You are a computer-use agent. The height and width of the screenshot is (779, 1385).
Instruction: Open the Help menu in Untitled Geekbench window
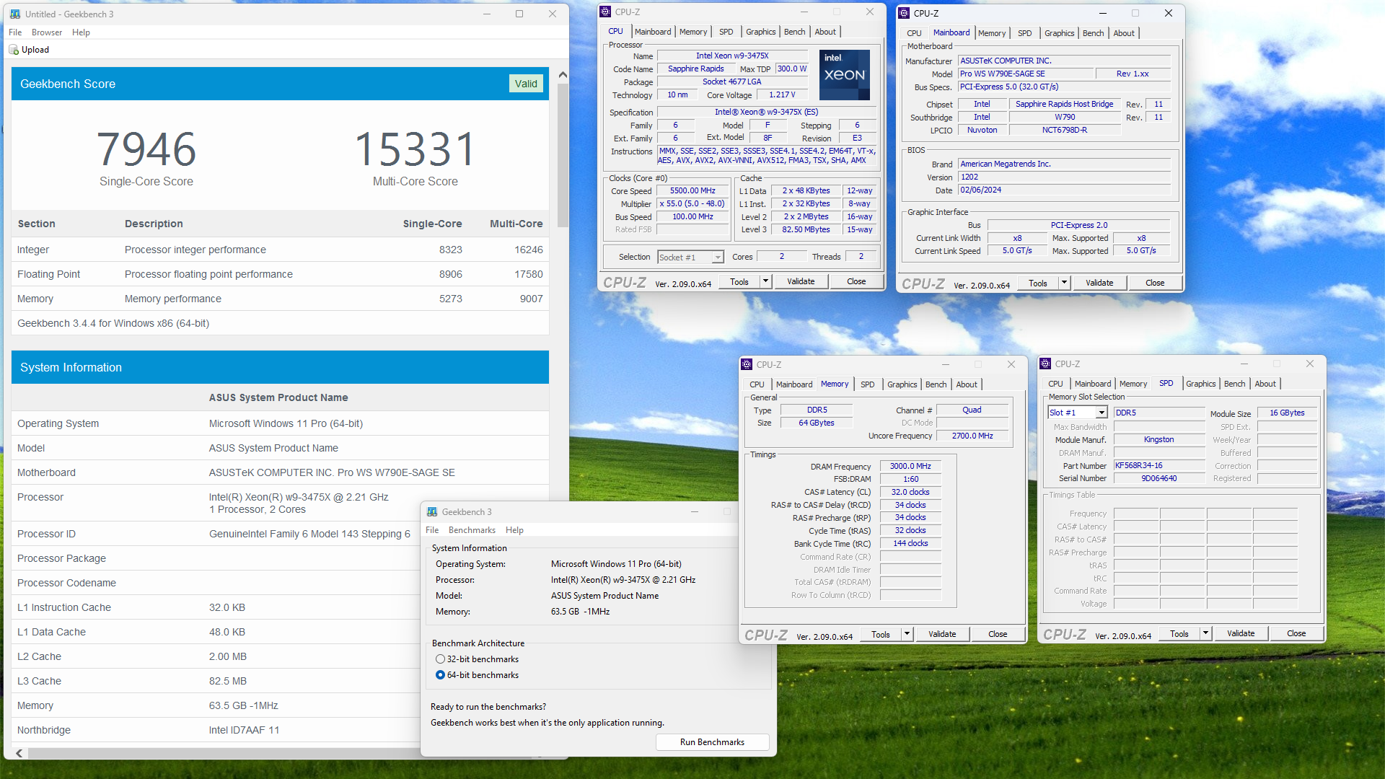81,32
